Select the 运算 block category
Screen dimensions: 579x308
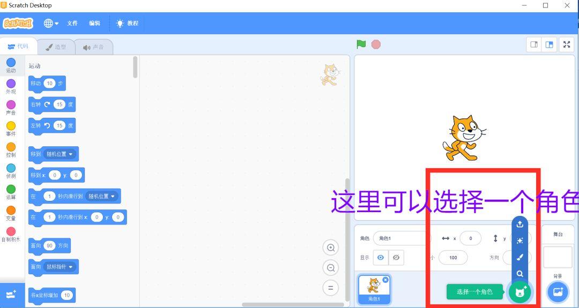[11, 192]
